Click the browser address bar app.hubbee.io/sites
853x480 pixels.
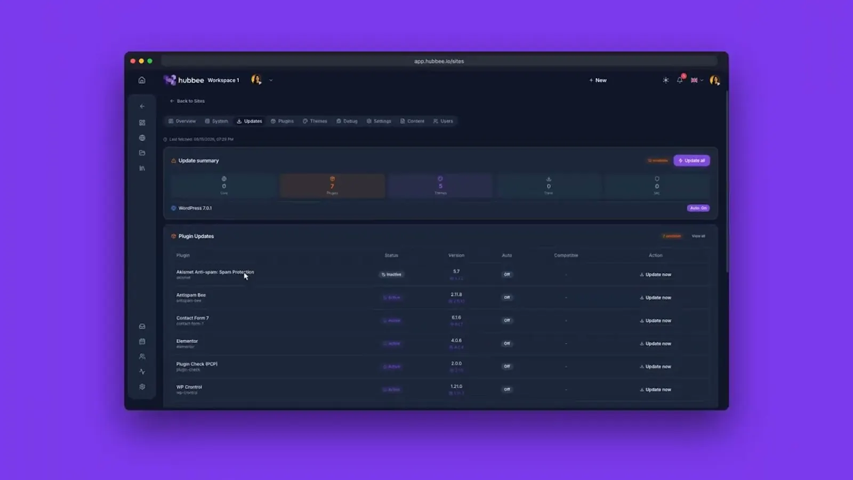coord(439,61)
